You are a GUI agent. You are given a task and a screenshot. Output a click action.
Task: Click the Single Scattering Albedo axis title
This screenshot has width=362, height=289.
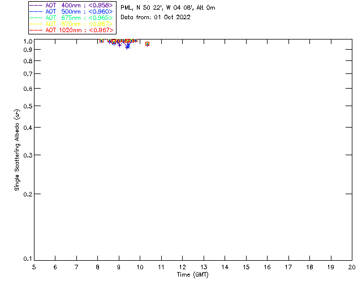(17, 150)
